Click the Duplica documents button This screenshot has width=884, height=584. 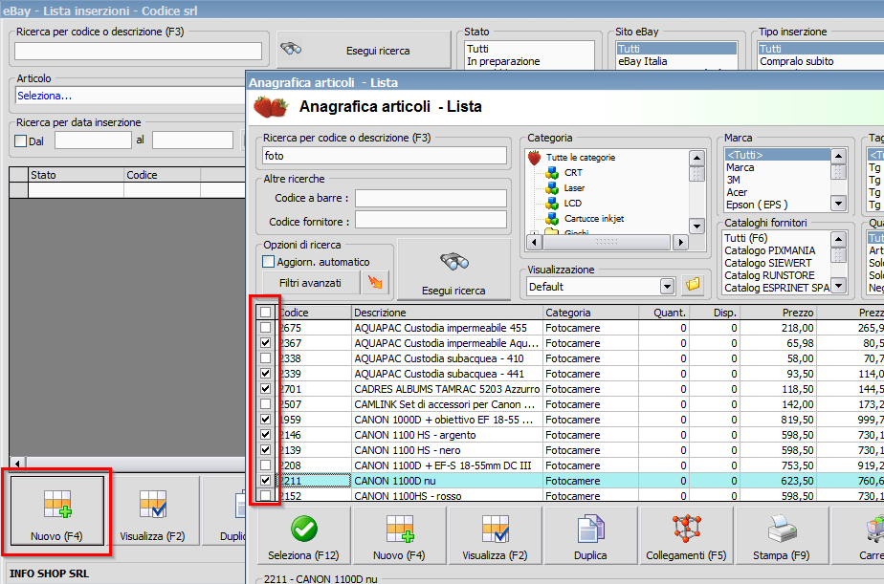tap(590, 535)
